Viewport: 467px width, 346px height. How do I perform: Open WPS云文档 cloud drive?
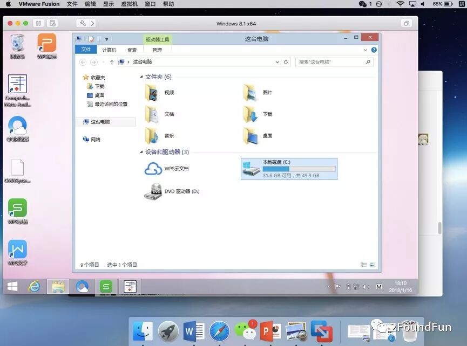tap(166, 169)
